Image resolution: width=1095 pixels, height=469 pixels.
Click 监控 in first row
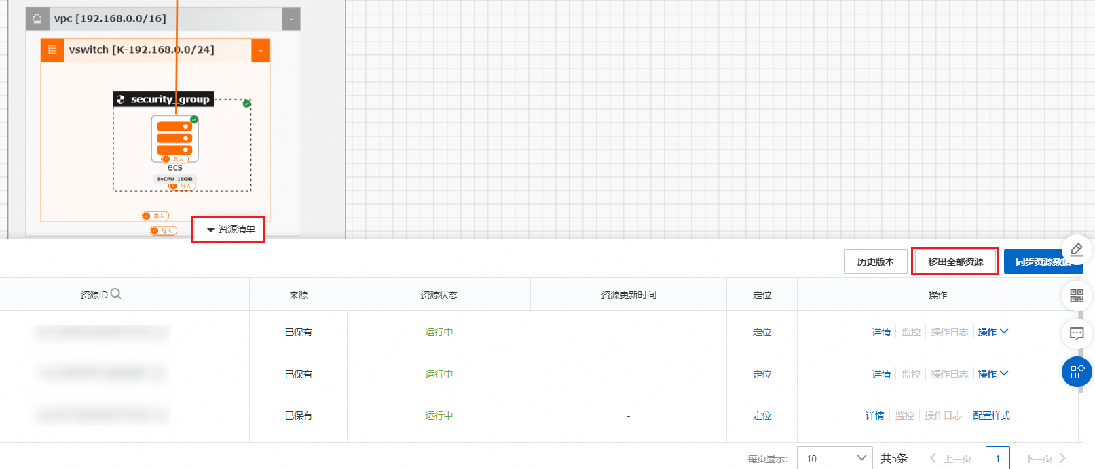pyautogui.click(x=911, y=332)
